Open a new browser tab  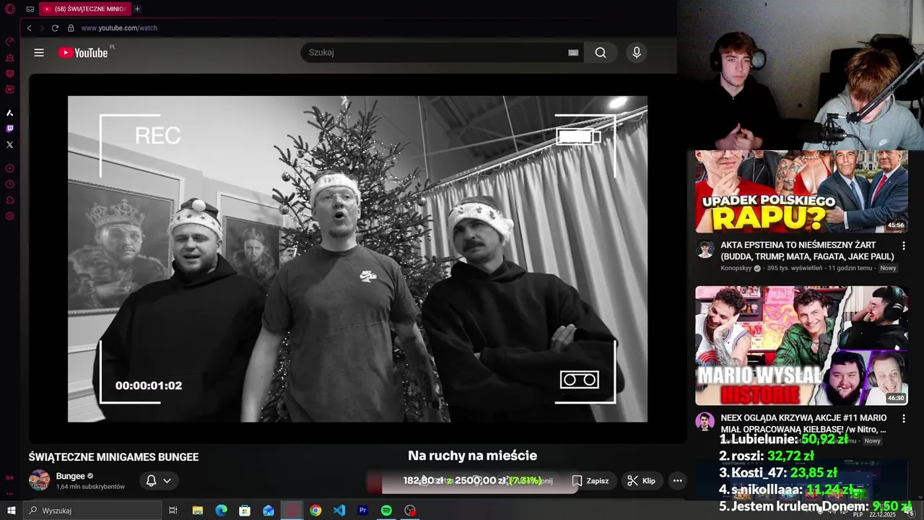pyautogui.click(x=137, y=9)
